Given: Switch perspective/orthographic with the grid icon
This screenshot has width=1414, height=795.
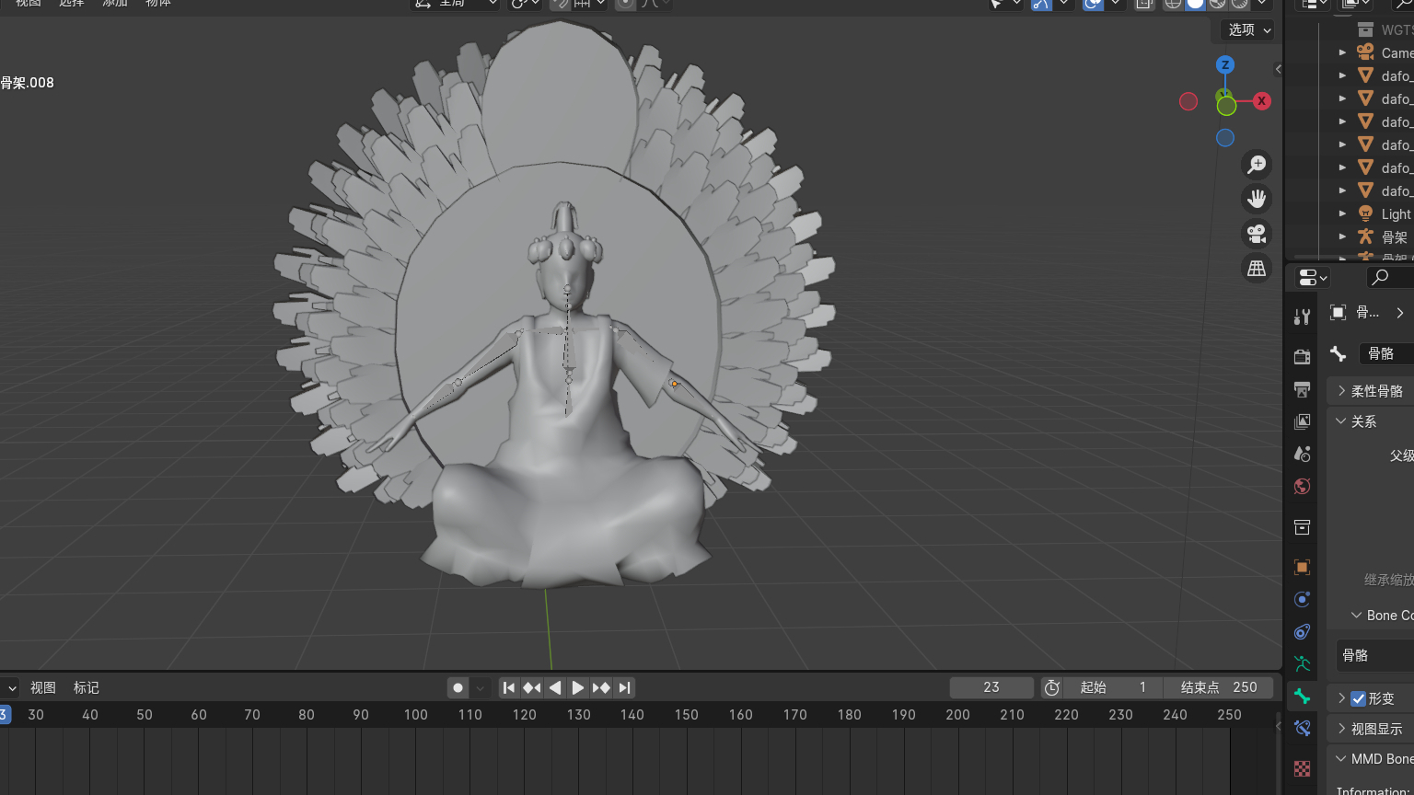Looking at the screenshot, I should pos(1257,269).
